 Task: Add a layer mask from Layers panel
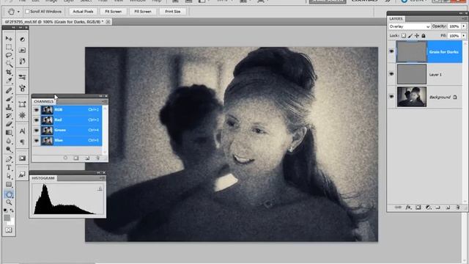[x=418, y=207]
